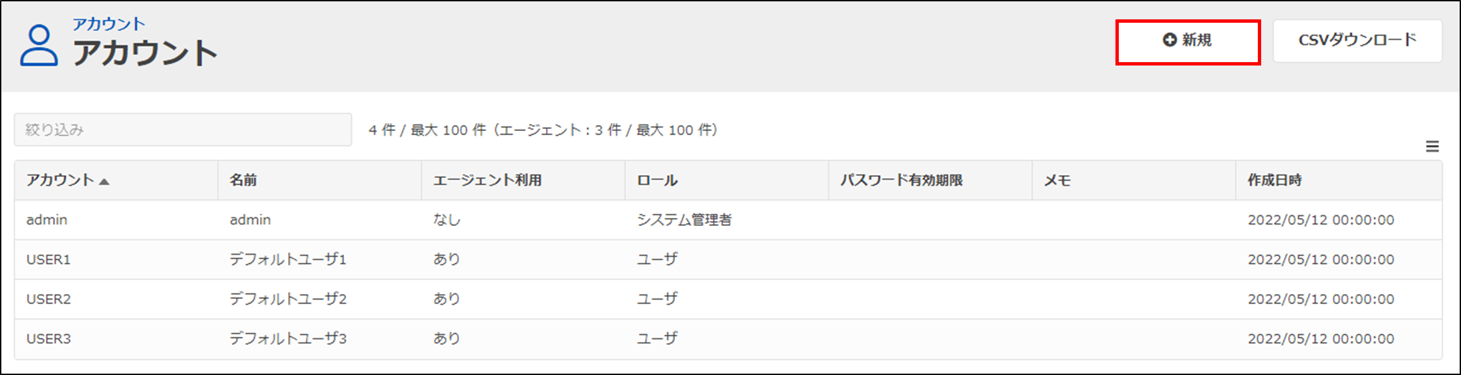Select the USER1 account row
This screenshot has height=375, width=1461.
(x=48, y=259)
